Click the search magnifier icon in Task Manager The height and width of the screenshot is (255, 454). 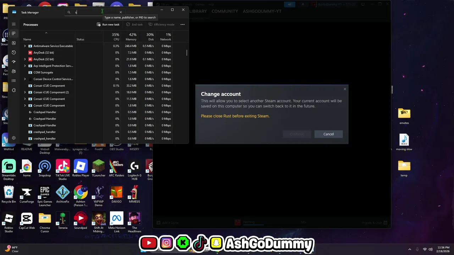[69, 12]
